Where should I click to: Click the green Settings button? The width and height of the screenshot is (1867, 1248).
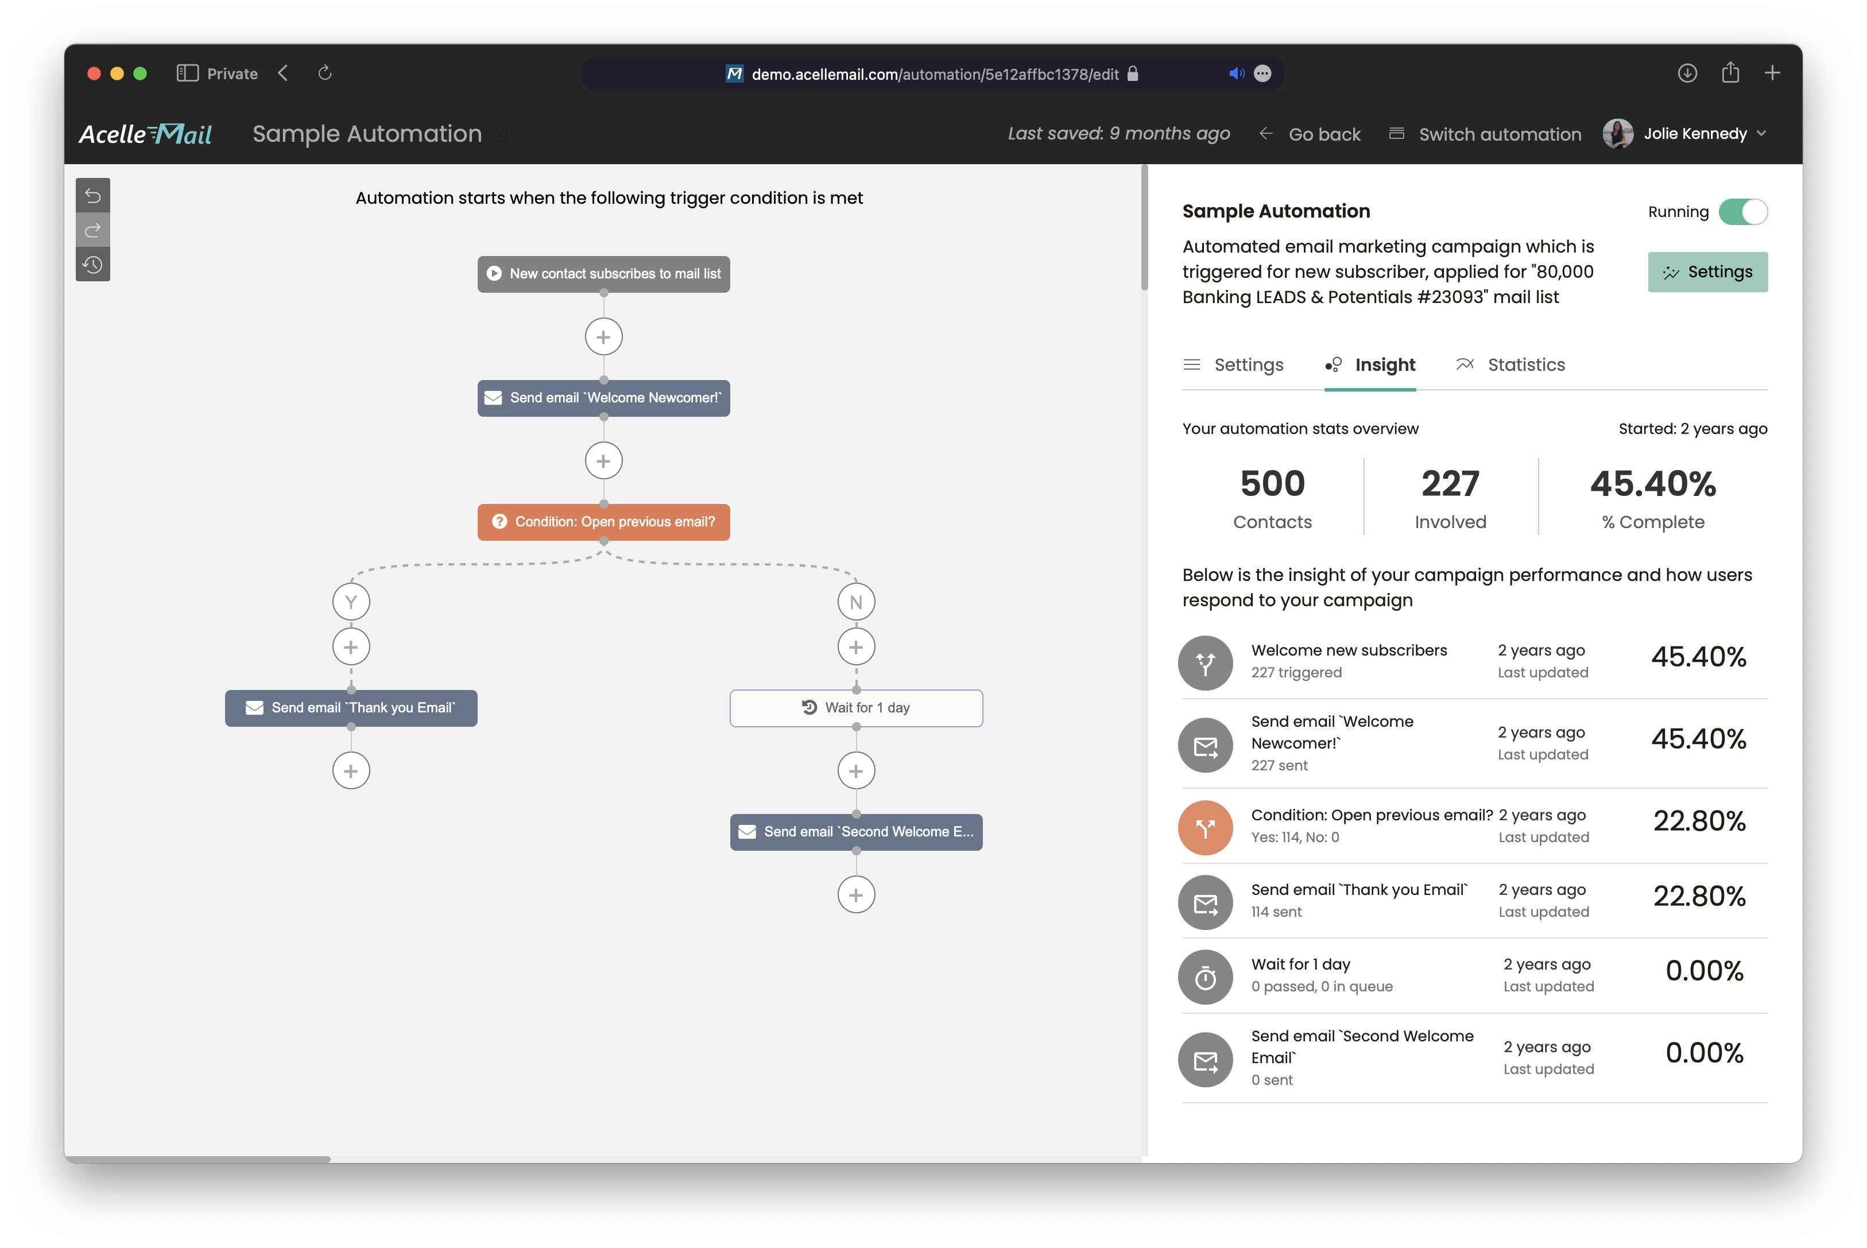(x=1707, y=272)
